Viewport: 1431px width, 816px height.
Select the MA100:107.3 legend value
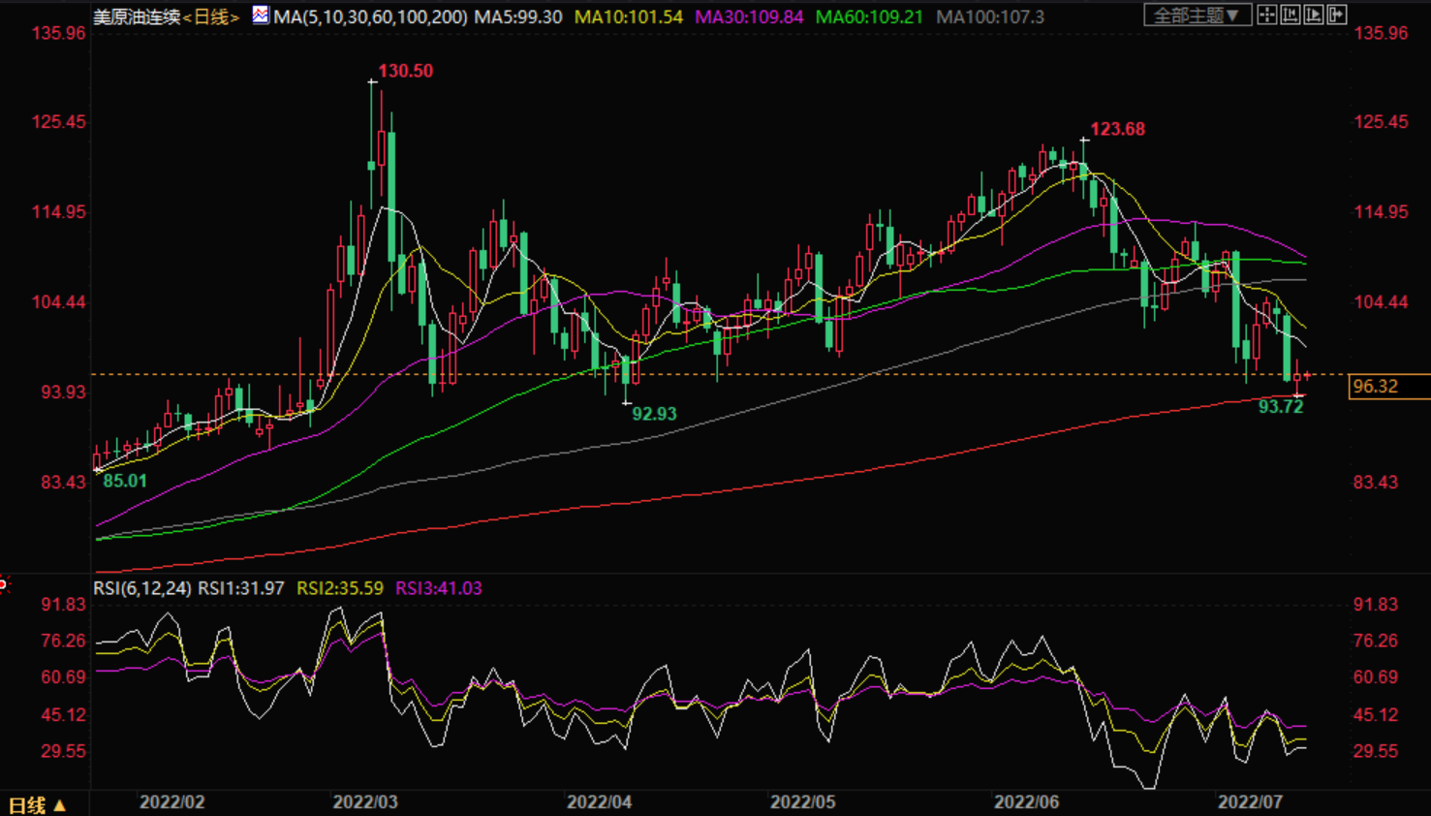[990, 16]
